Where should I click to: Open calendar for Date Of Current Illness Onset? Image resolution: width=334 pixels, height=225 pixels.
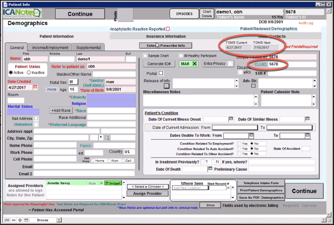point(231,119)
